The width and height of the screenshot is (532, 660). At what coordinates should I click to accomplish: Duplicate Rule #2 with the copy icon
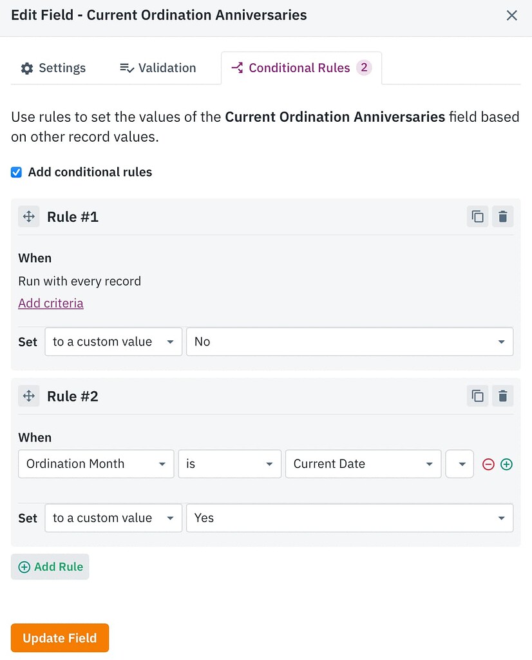point(477,396)
